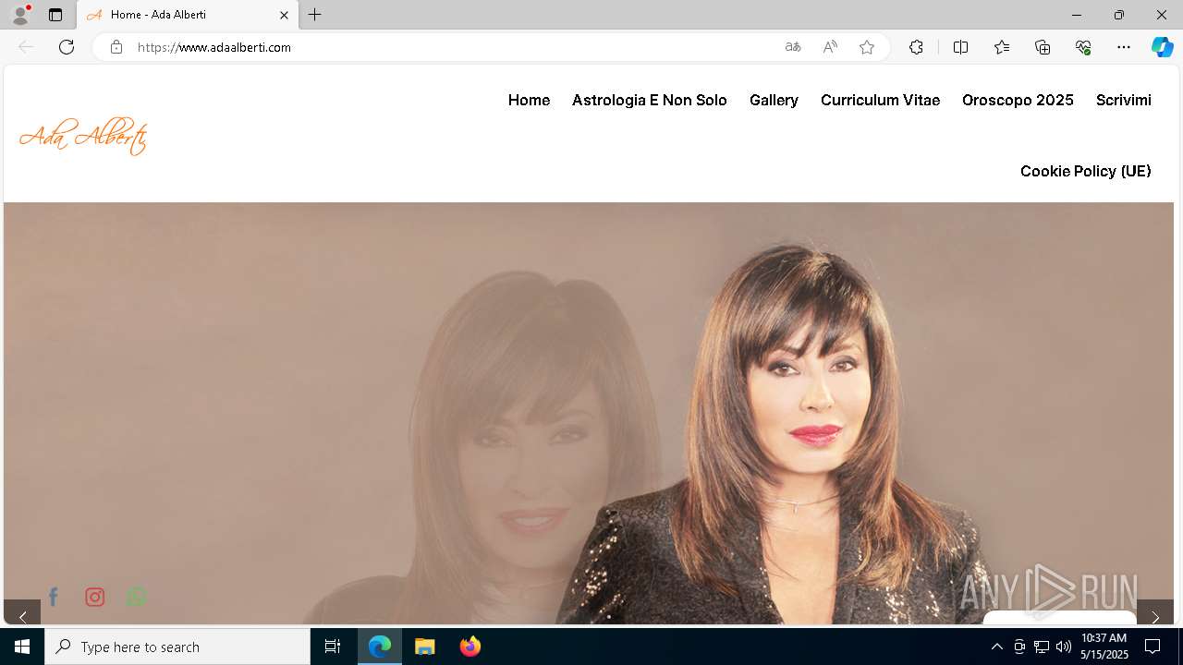Open the taskbar clock and date
Image resolution: width=1183 pixels, height=665 pixels.
tap(1104, 647)
